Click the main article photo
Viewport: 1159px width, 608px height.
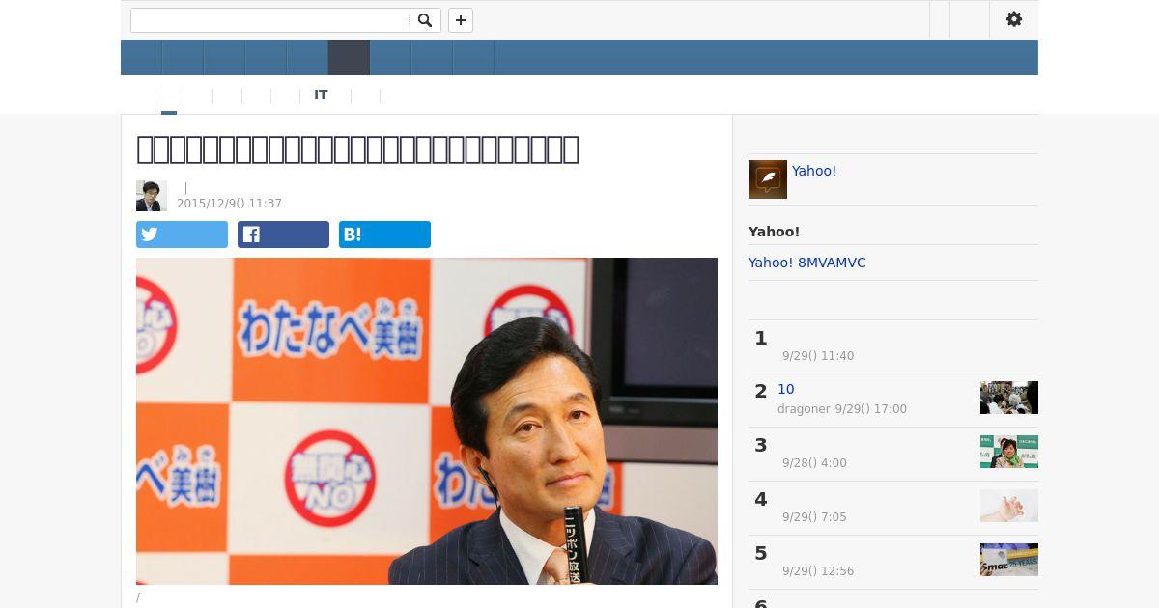click(x=427, y=421)
